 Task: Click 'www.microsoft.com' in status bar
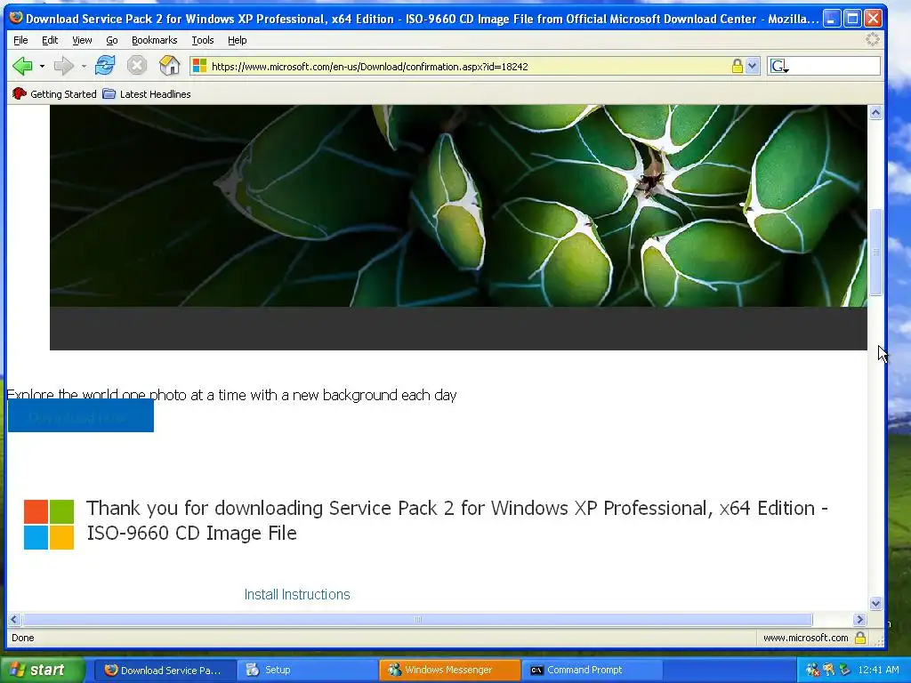805,638
